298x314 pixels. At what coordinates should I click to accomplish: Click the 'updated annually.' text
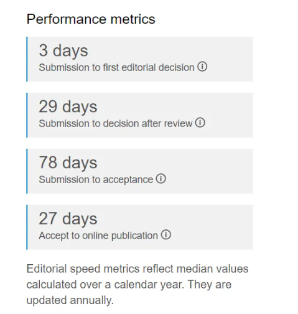(70, 300)
